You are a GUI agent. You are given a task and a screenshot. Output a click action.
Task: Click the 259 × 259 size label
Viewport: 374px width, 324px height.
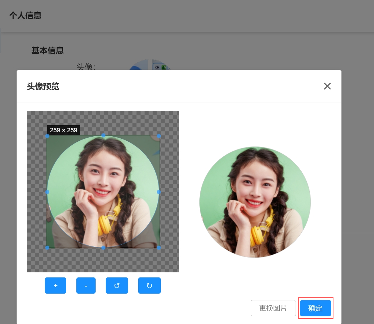[64, 130]
